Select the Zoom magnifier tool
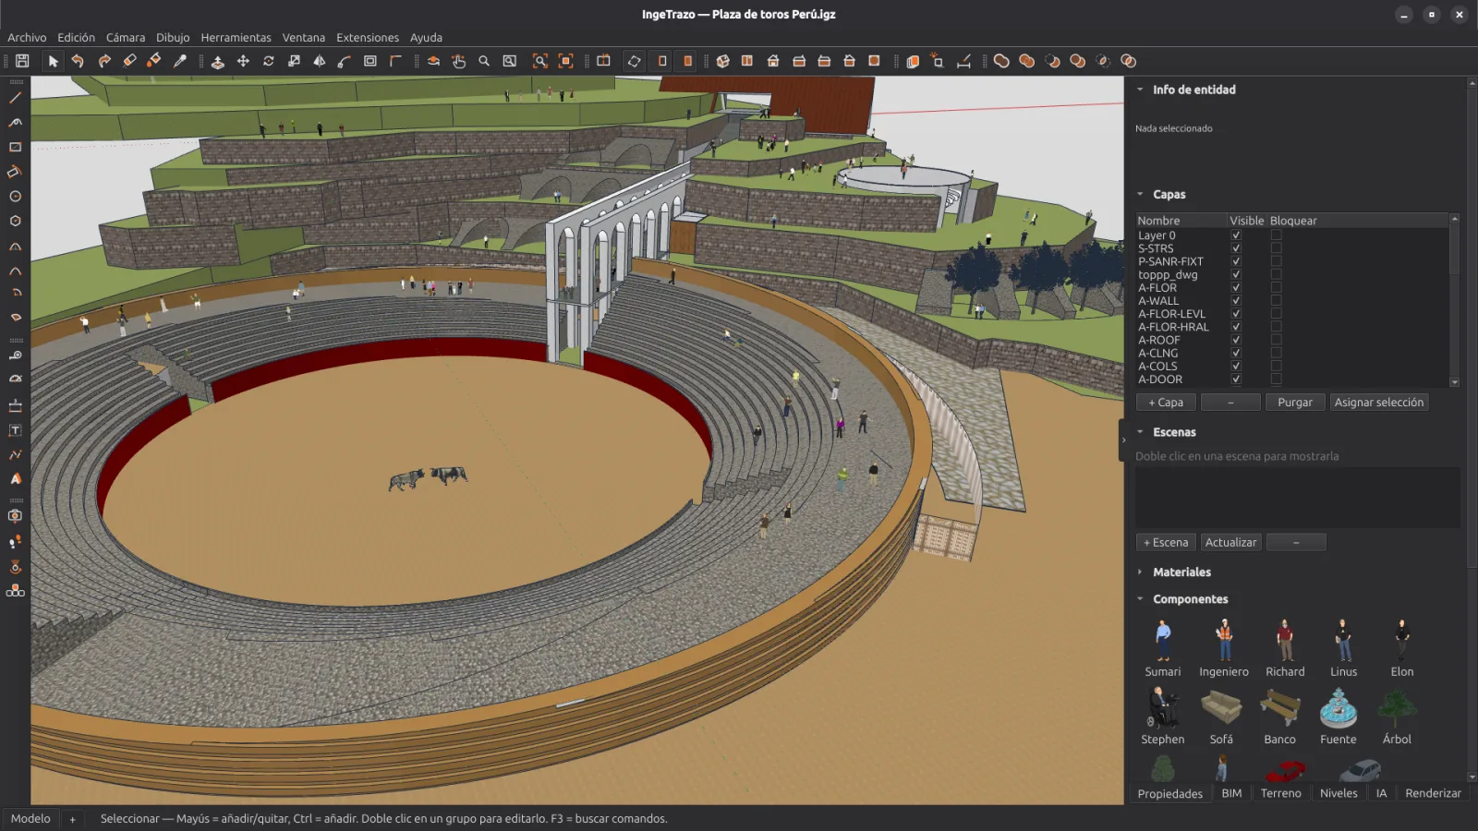This screenshot has width=1478, height=831. [x=484, y=61]
